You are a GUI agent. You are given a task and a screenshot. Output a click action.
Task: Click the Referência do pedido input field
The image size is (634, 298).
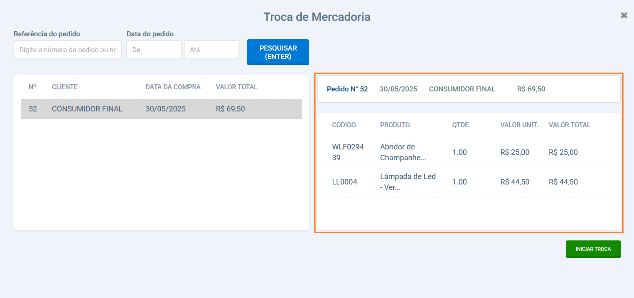[x=67, y=50]
